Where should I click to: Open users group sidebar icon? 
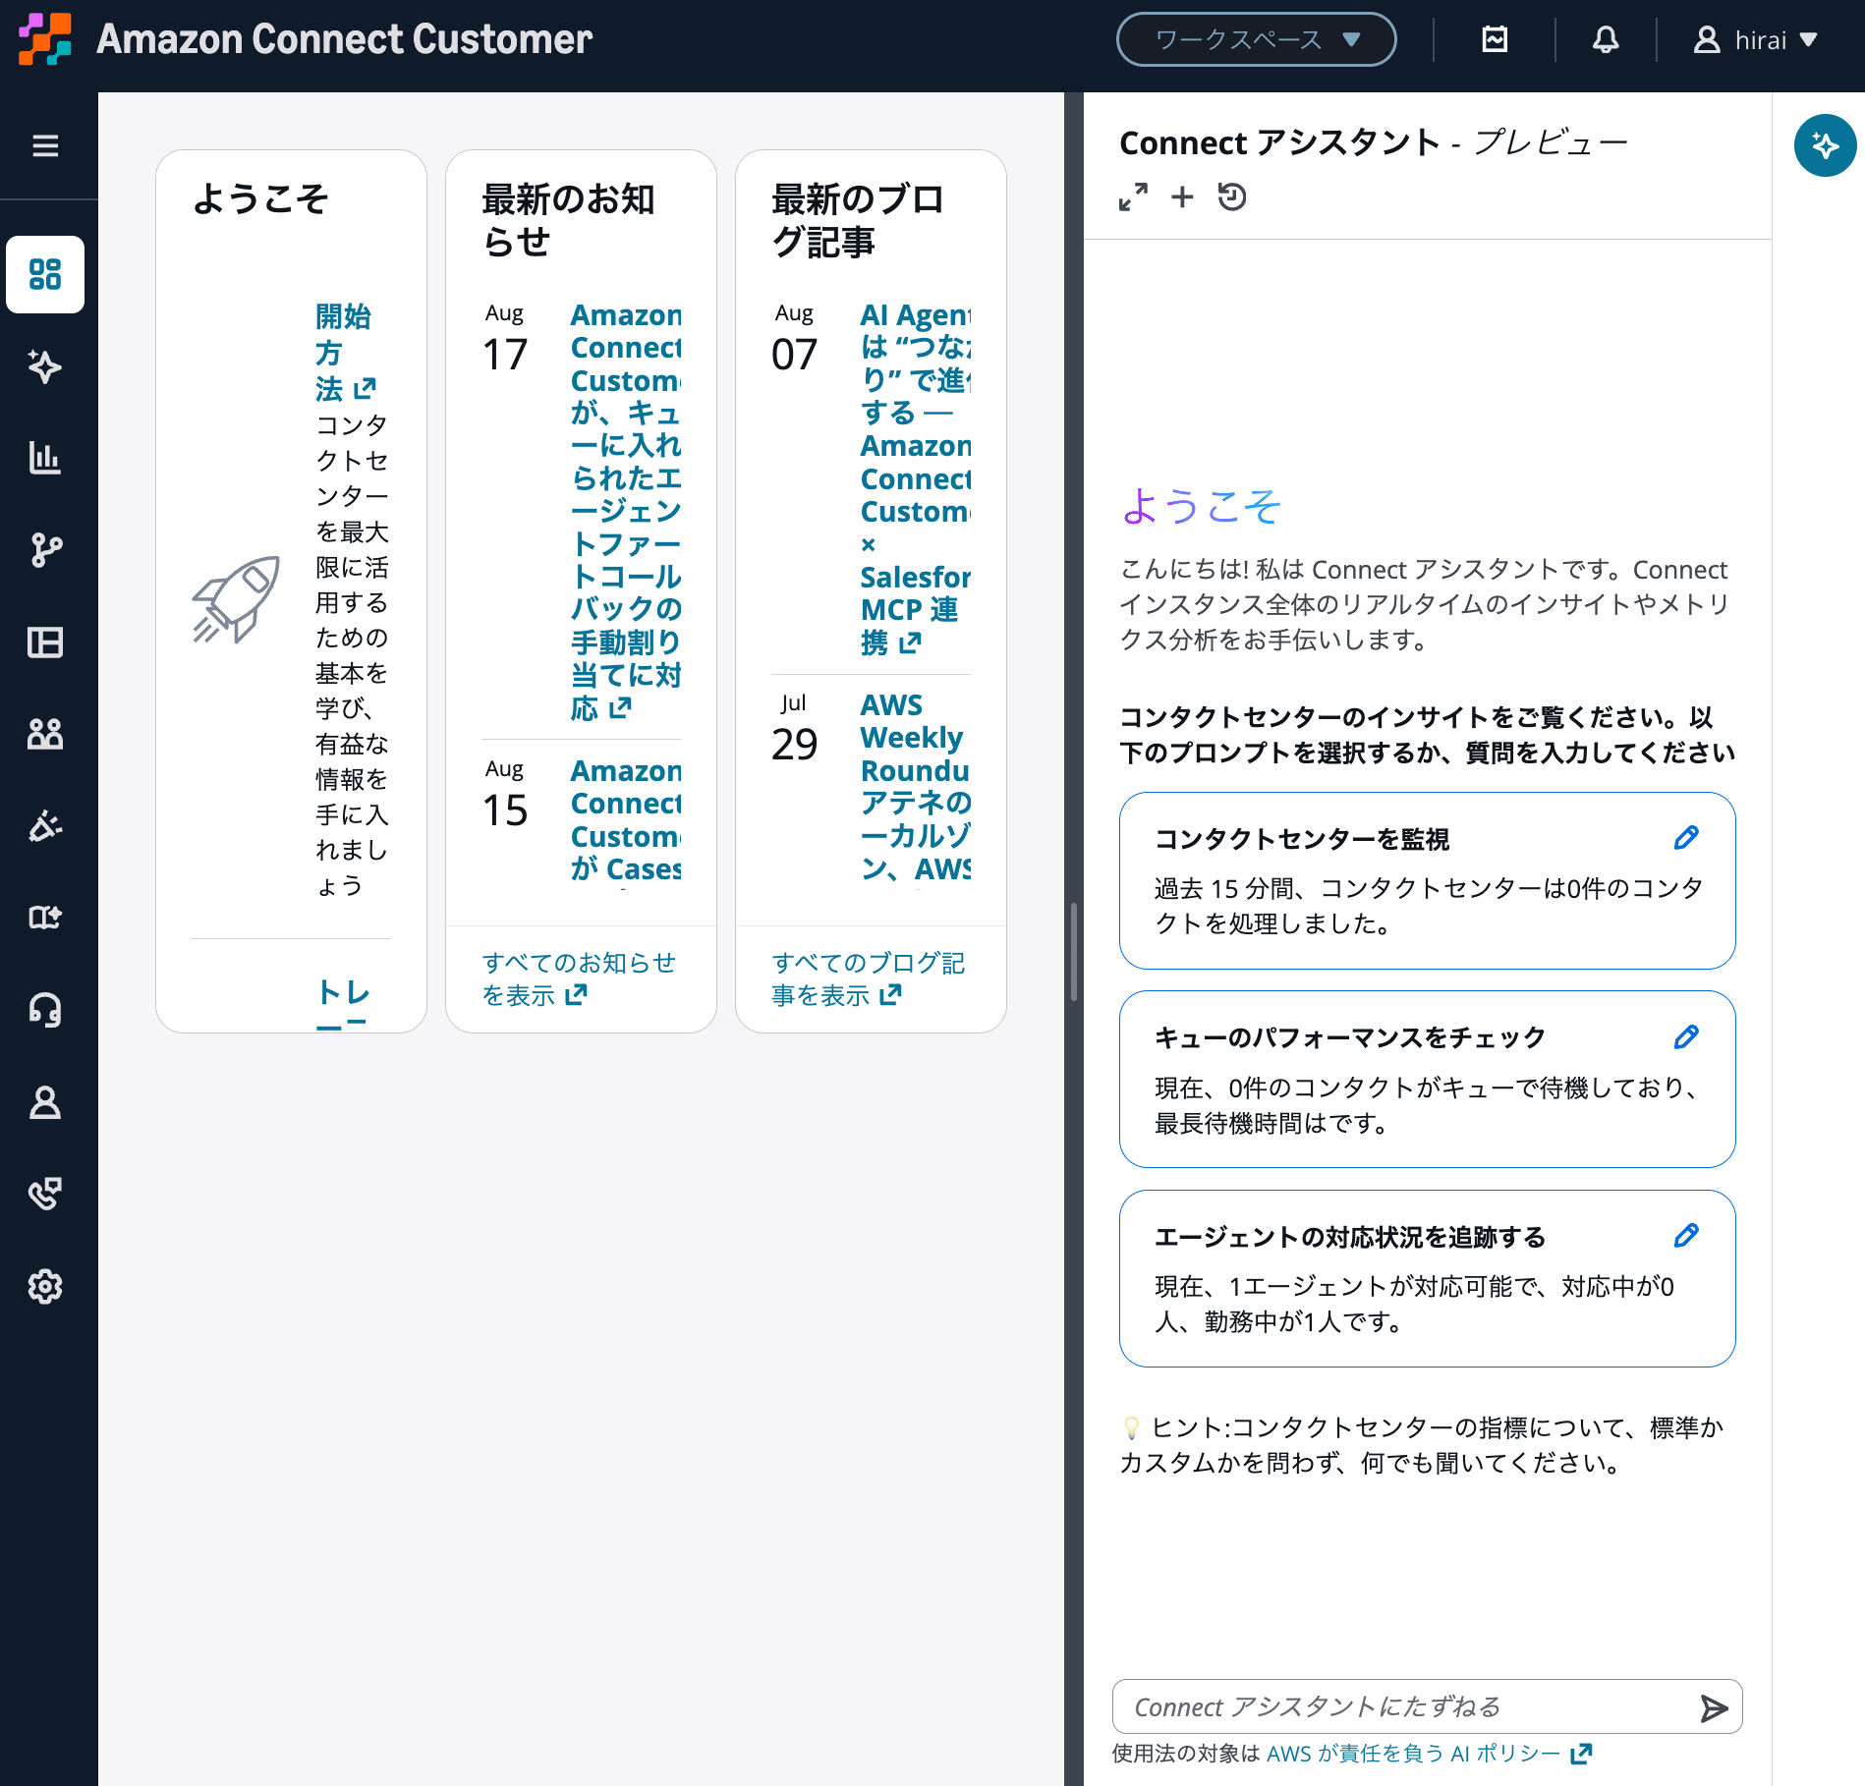pyautogui.click(x=45, y=734)
